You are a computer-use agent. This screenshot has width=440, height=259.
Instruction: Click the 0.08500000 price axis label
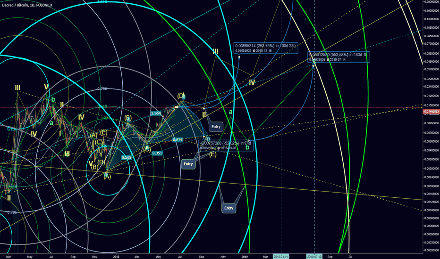tap(432, 36)
